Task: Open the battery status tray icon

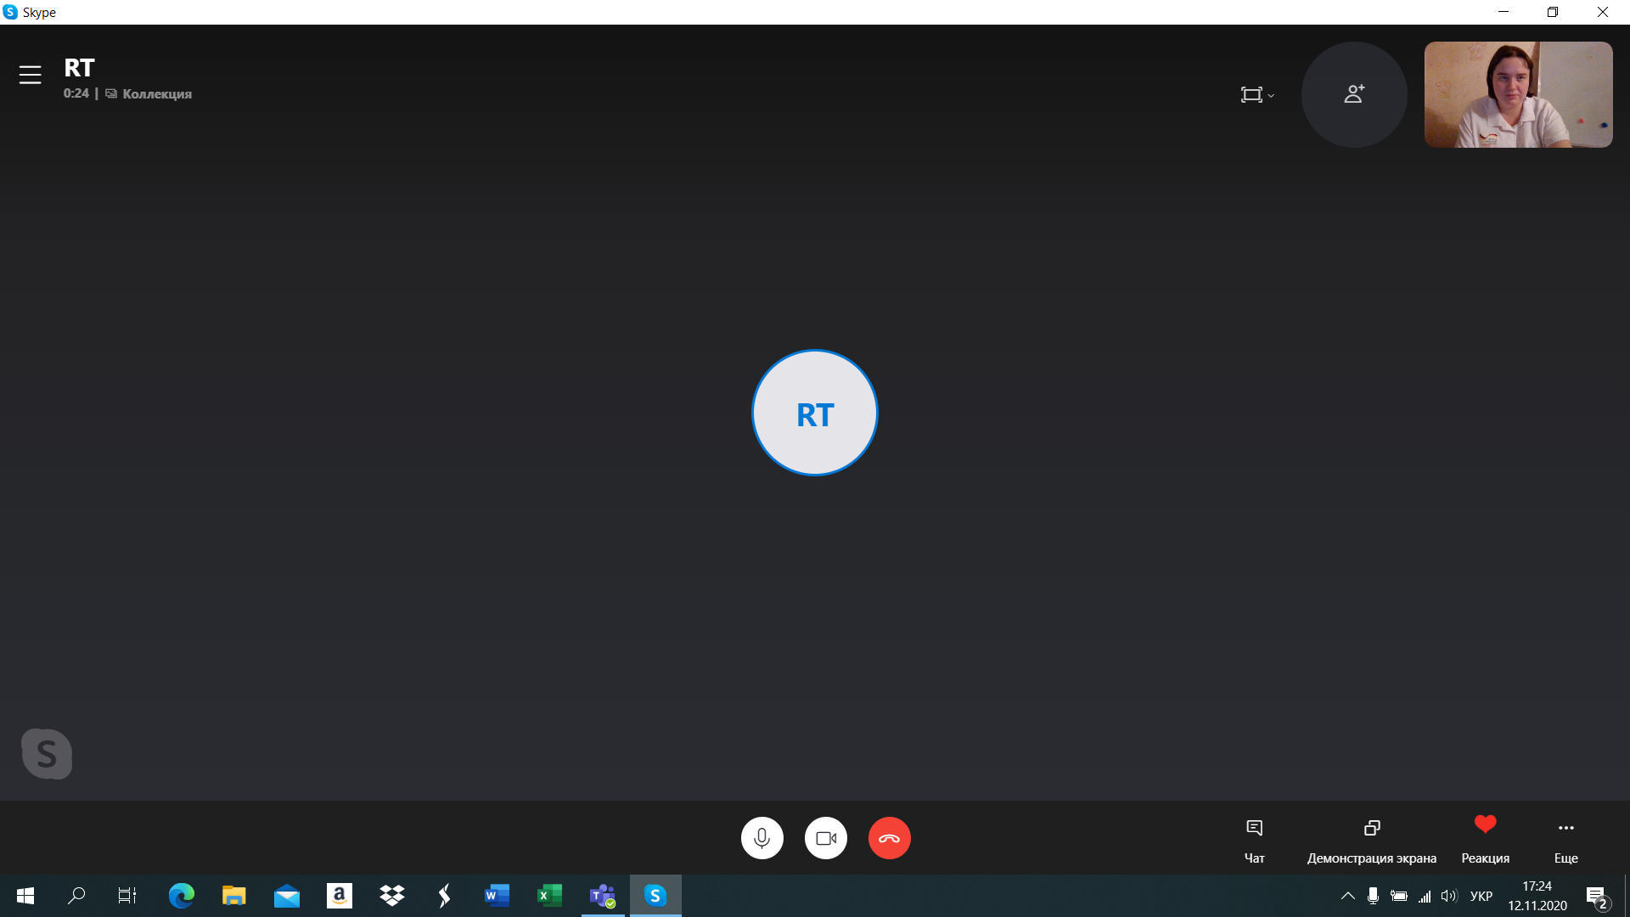Action: 1398,896
